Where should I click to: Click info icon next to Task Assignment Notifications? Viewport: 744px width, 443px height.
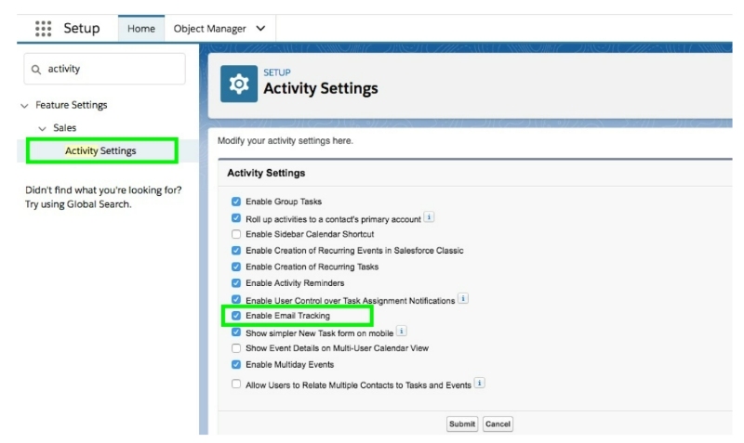pos(463,299)
